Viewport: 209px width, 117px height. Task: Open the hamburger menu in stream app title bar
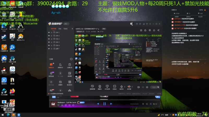tap(150, 24)
